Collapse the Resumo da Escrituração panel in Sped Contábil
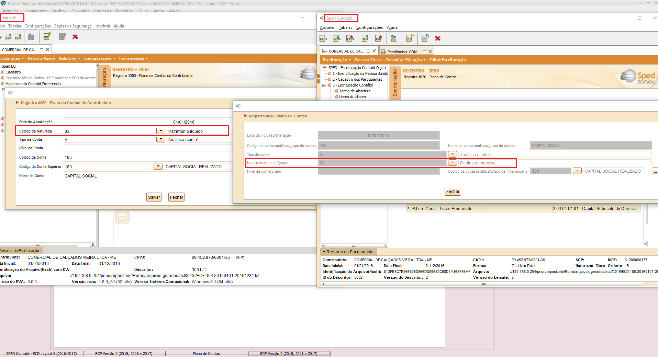 [324, 252]
